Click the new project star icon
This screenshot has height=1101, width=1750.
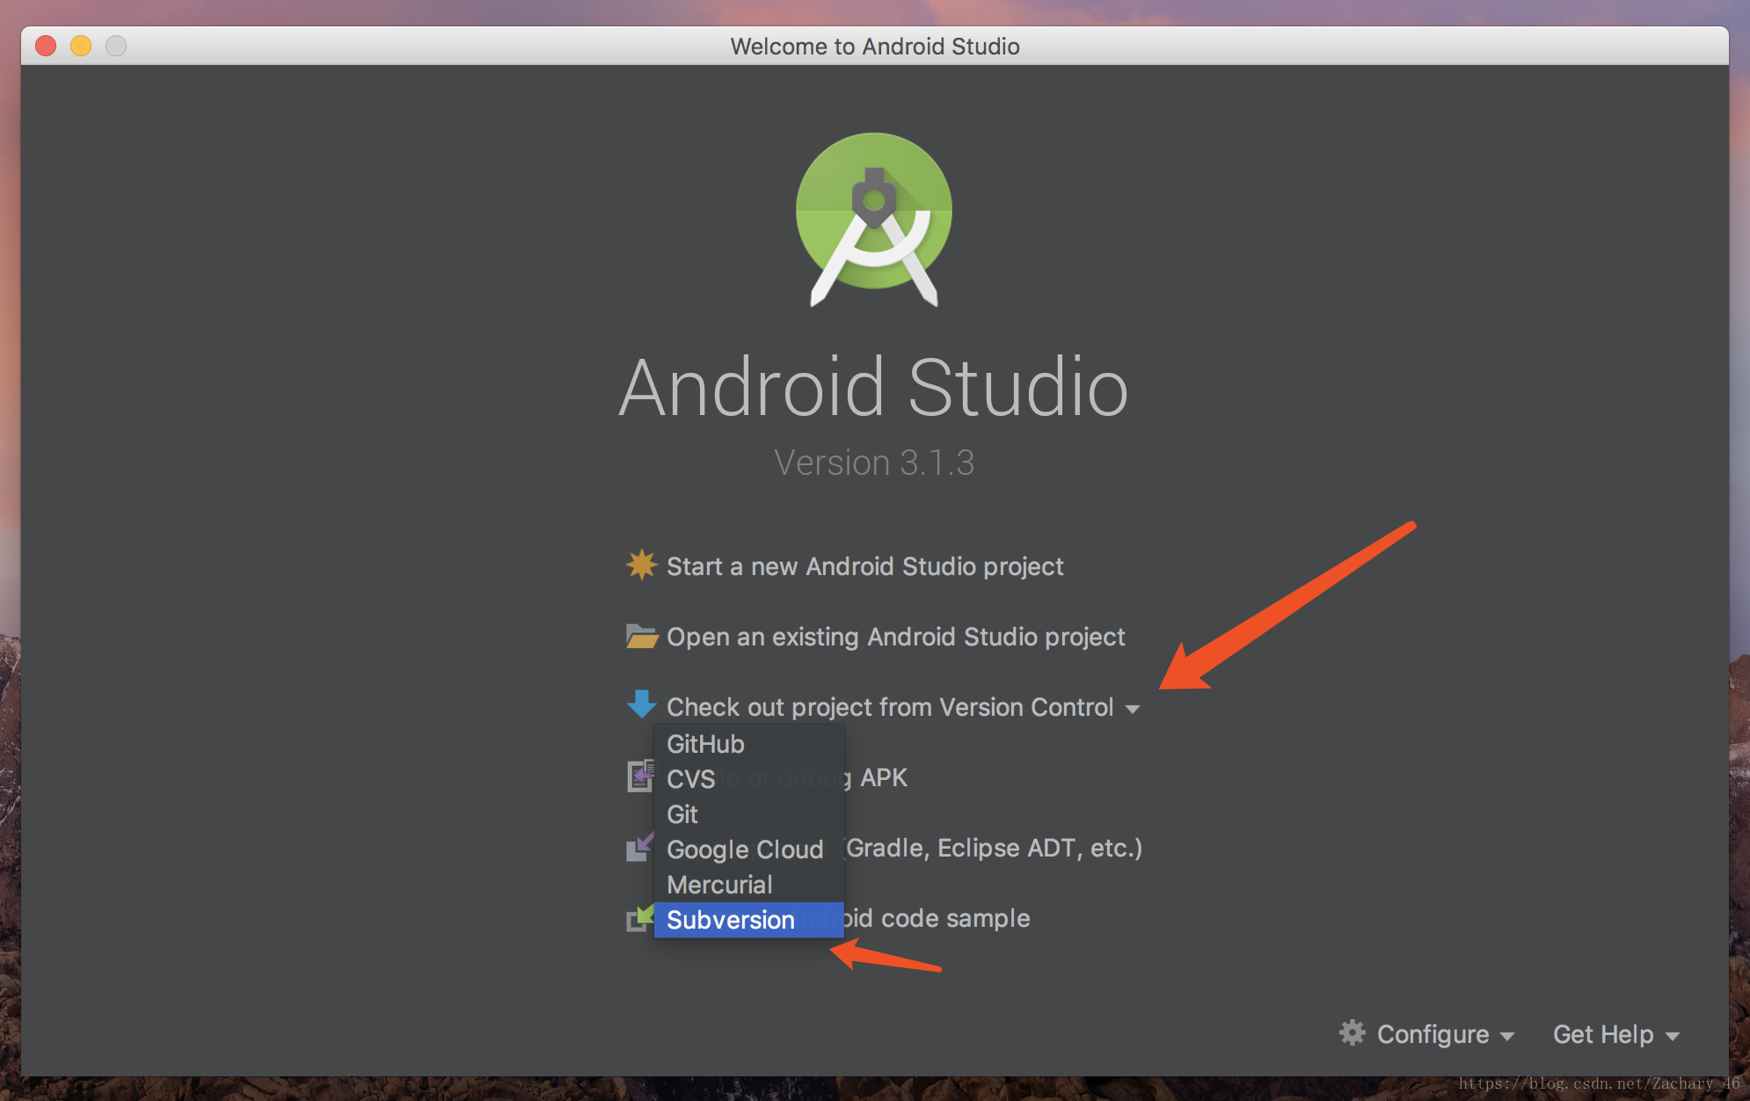pos(641,565)
